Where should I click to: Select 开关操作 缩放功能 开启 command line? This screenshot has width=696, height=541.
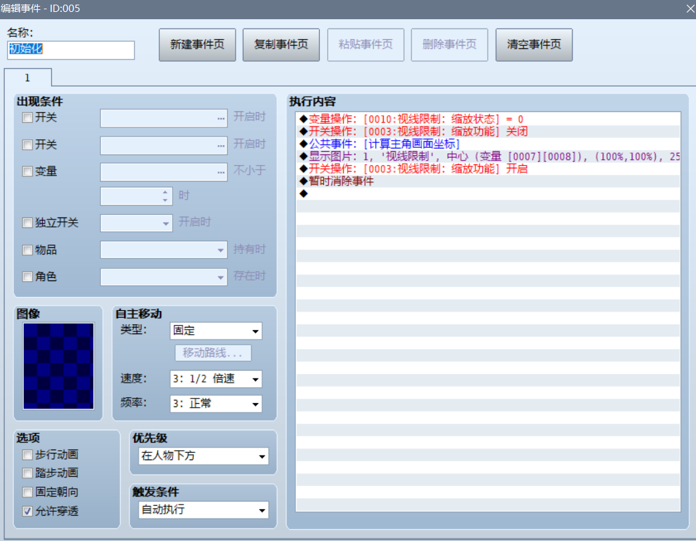point(488,169)
